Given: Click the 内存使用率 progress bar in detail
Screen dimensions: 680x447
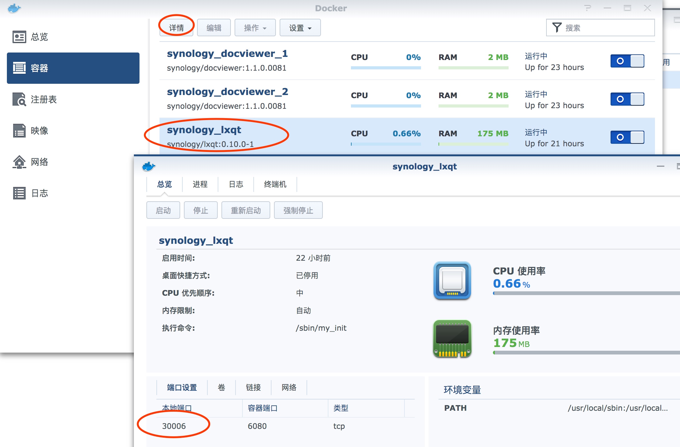Looking at the screenshot, I should (x=586, y=353).
